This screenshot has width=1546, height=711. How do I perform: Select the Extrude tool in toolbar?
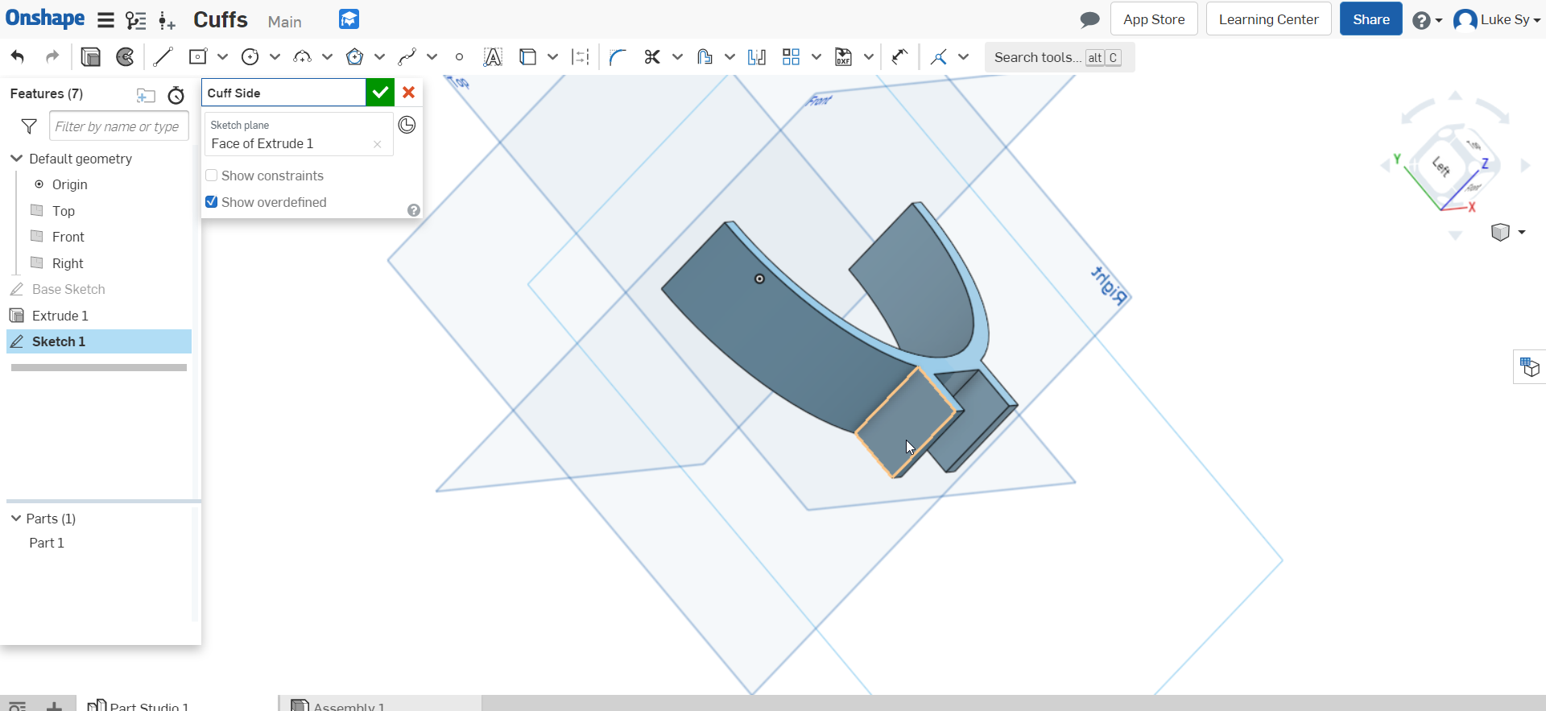[91, 56]
